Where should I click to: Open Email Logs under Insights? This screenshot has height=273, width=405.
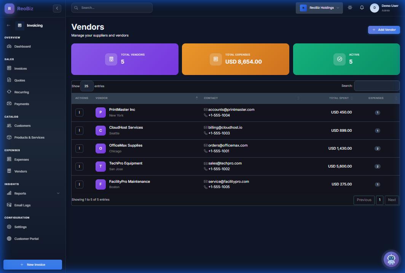click(x=22, y=205)
